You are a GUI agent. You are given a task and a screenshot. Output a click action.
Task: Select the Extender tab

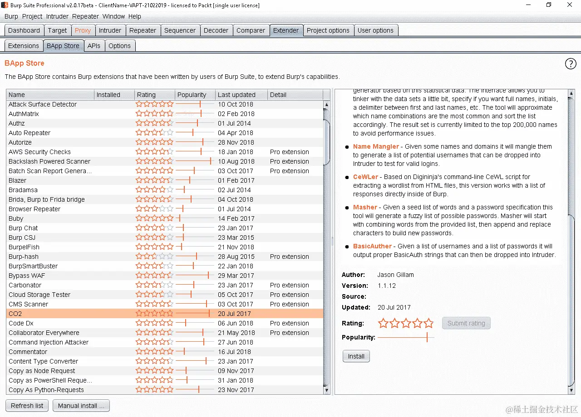(x=286, y=30)
